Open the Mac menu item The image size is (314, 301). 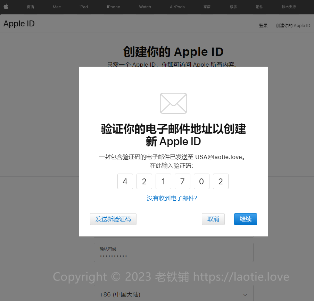57,7
